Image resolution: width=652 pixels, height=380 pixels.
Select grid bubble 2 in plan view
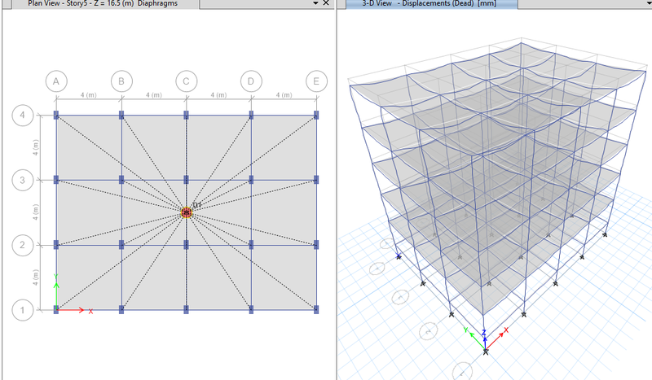(23, 245)
